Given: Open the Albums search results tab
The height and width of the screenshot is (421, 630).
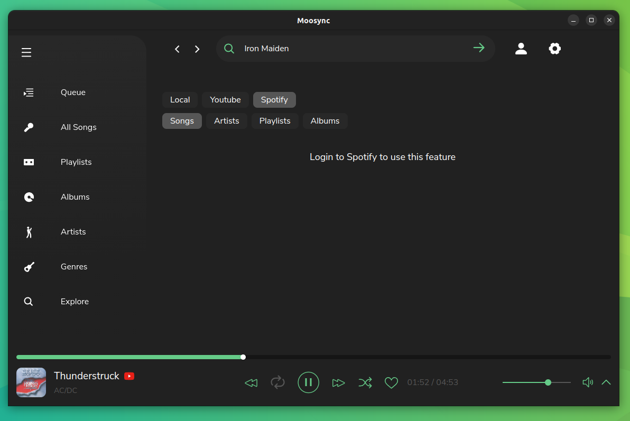Looking at the screenshot, I should point(325,120).
